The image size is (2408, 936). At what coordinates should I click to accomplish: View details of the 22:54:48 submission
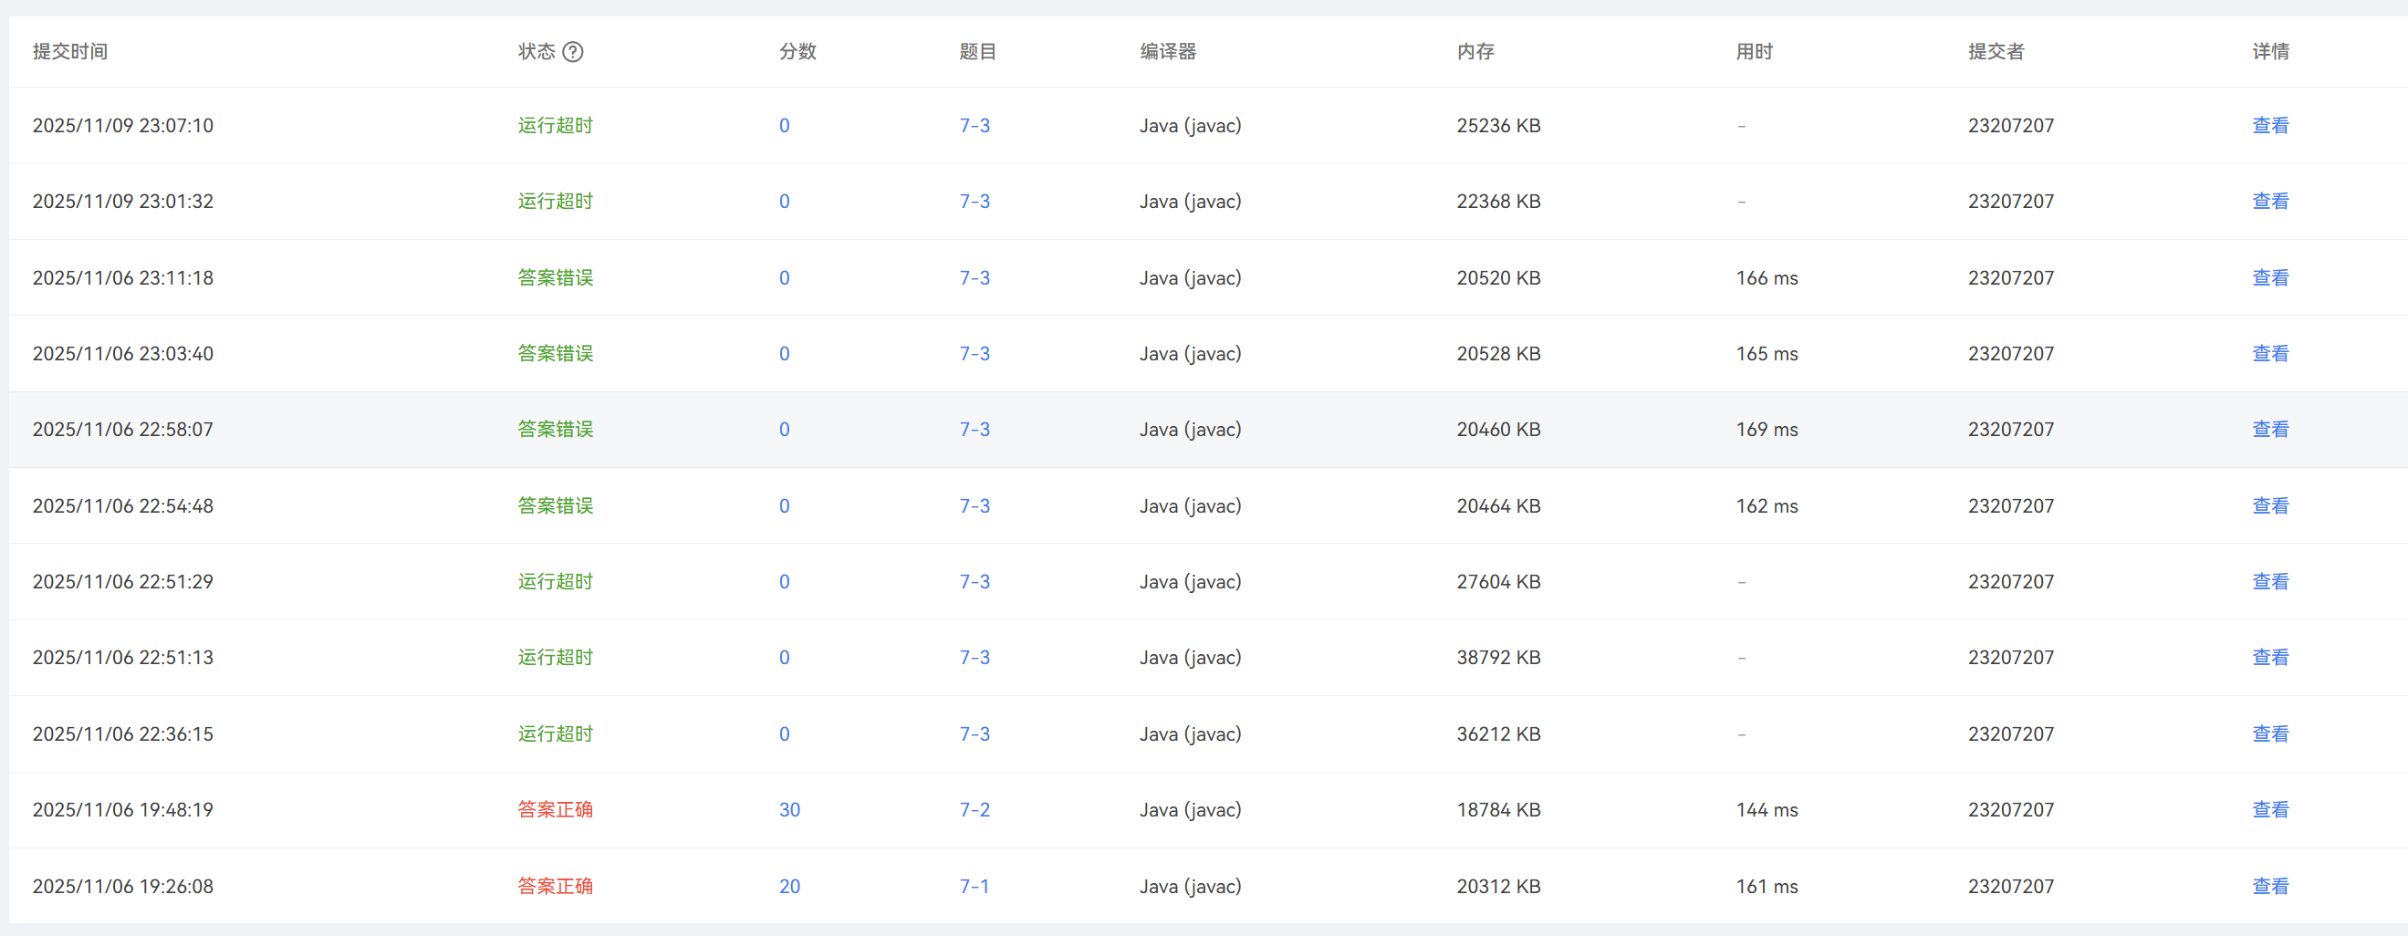click(x=2269, y=505)
